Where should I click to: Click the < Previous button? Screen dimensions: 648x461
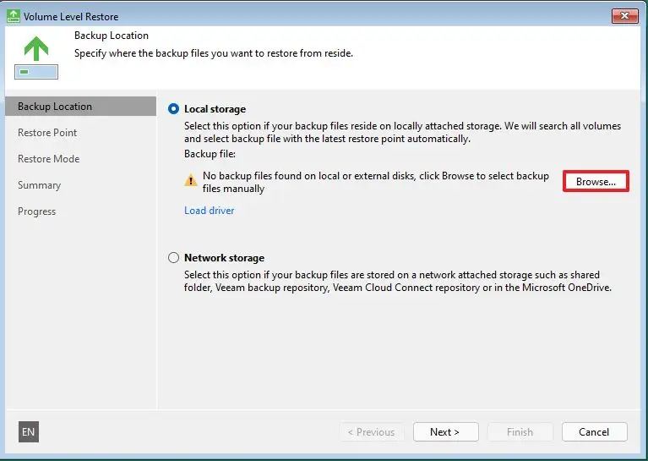(371, 431)
